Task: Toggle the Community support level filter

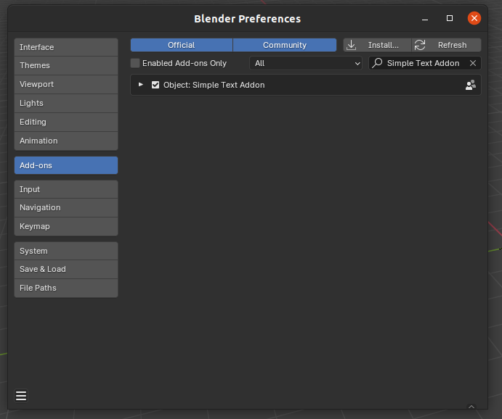Action: click(x=285, y=45)
